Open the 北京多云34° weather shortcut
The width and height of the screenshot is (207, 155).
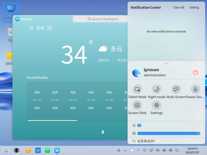coord(144,141)
